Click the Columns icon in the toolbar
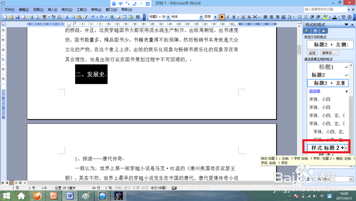 point(137,17)
